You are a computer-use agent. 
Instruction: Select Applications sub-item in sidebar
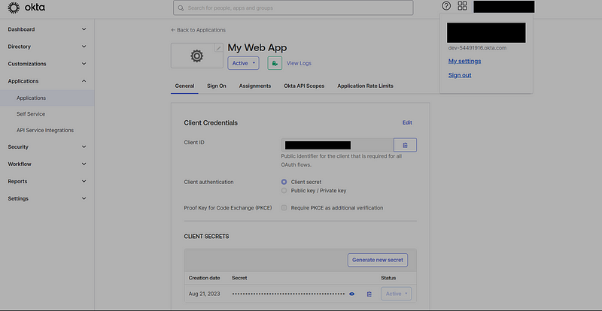coord(47,98)
